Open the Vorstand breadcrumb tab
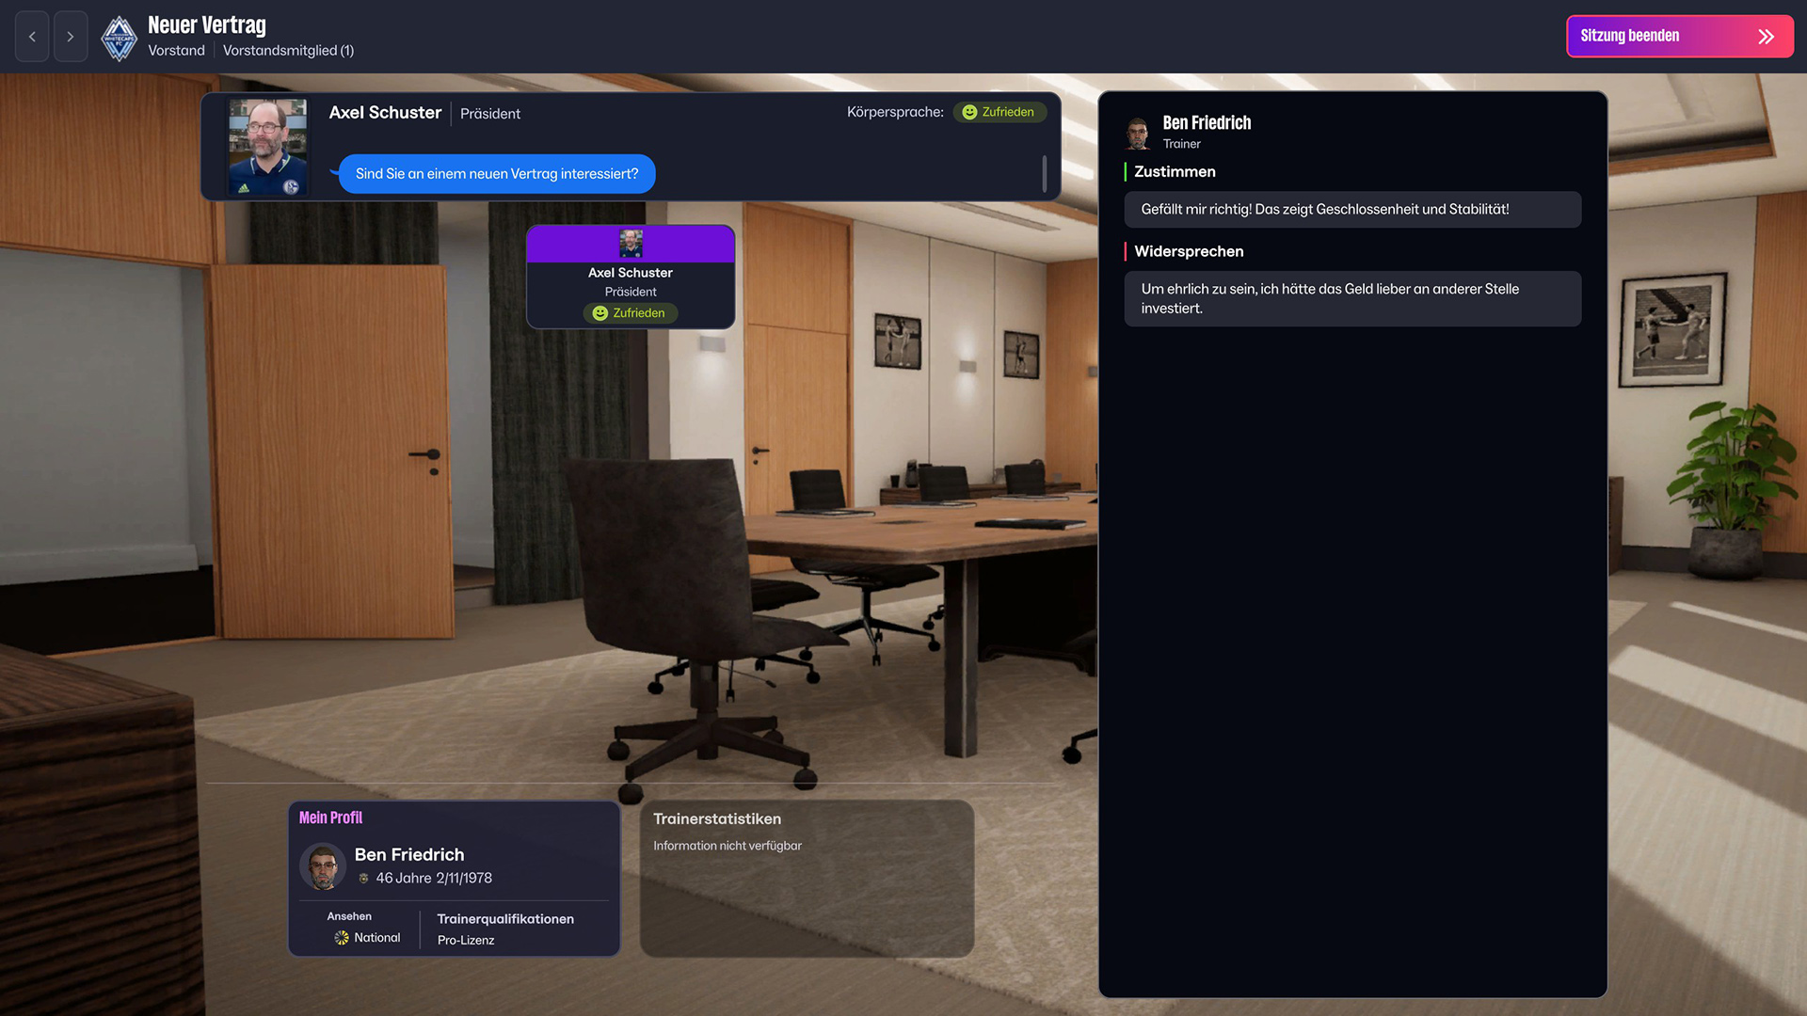Image resolution: width=1807 pixels, height=1016 pixels. (176, 51)
